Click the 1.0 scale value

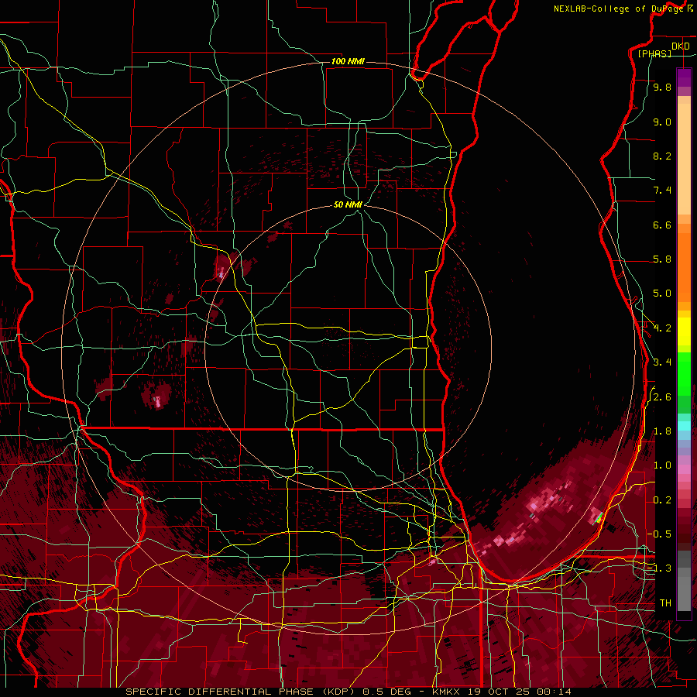[662, 465]
